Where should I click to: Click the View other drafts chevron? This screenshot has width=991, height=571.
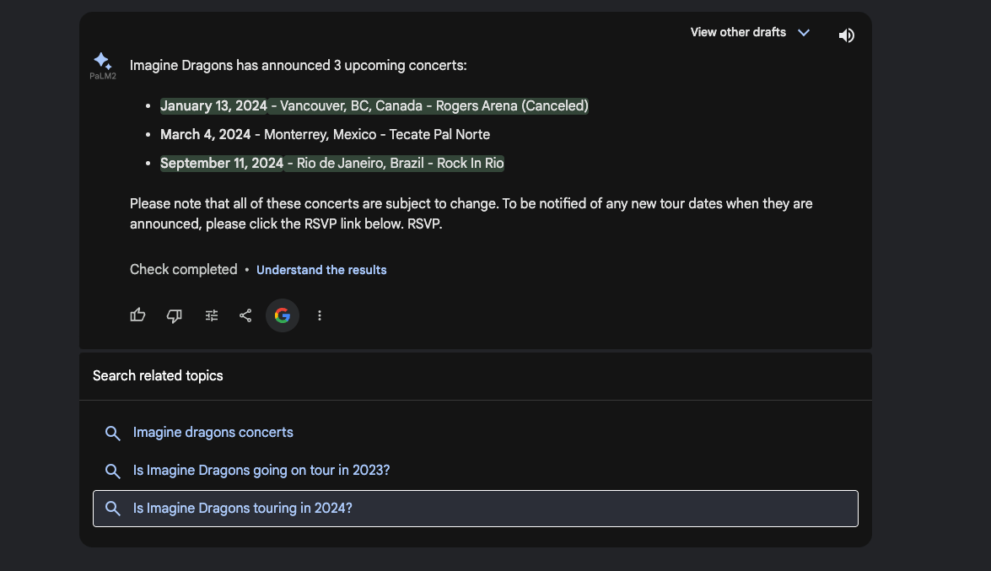click(x=803, y=33)
